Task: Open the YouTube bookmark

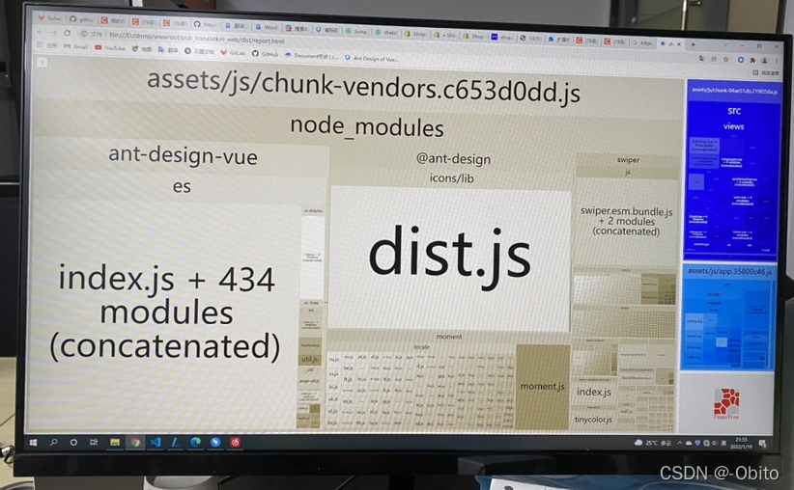Action: click(x=110, y=48)
